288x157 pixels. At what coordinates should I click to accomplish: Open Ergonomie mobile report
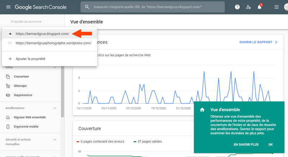(26, 127)
